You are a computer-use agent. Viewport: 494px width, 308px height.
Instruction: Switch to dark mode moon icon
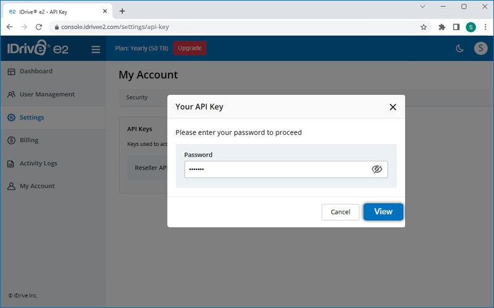pyautogui.click(x=459, y=49)
